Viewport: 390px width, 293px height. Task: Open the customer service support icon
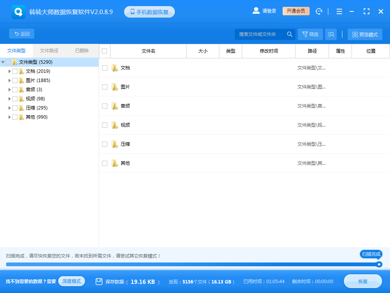pyautogui.click(x=319, y=11)
